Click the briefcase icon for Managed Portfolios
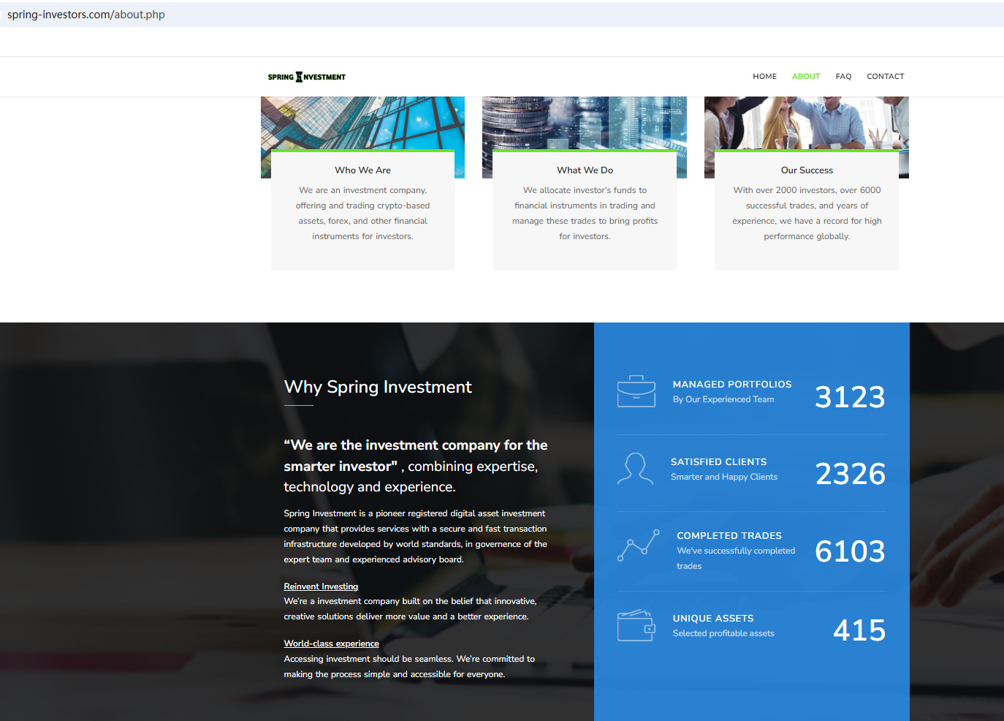 (636, 391)
